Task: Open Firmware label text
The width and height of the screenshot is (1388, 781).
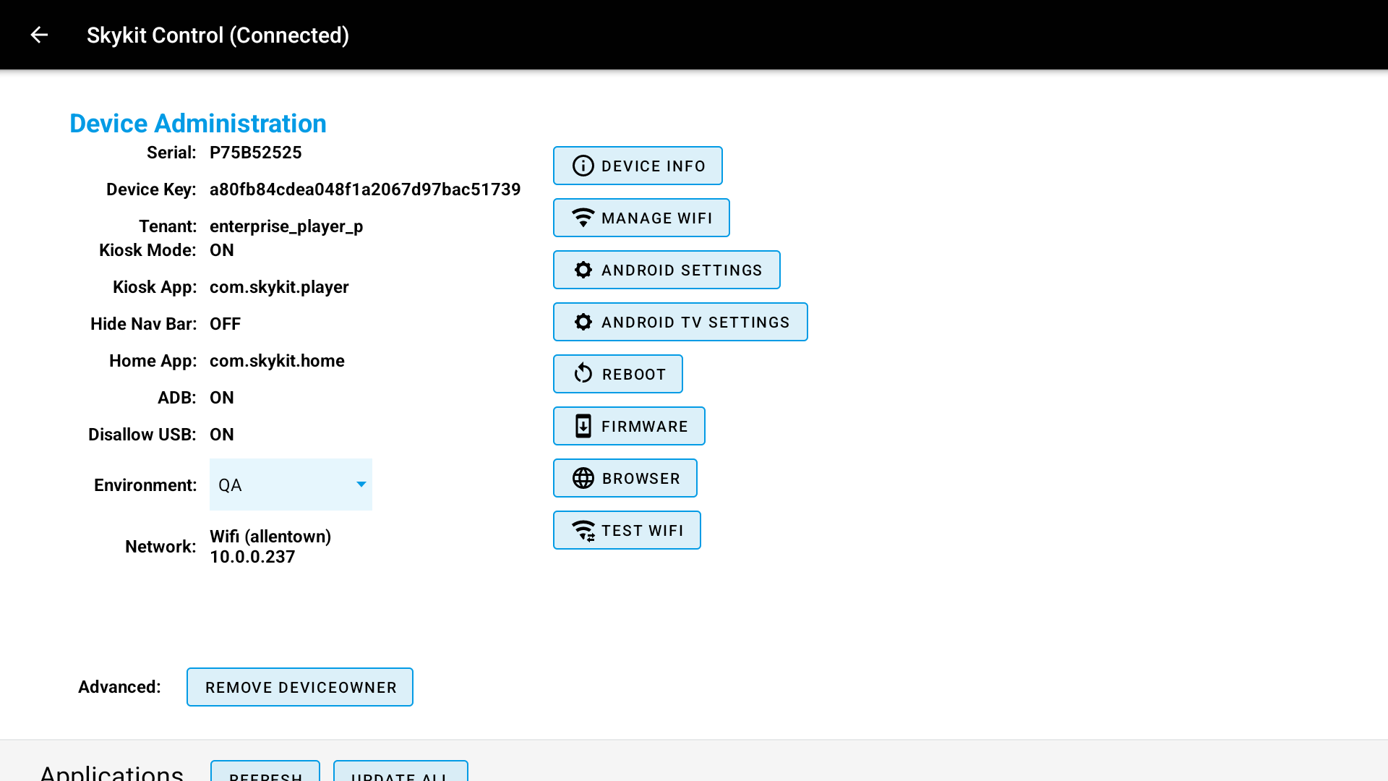Action: coord(645,427)
